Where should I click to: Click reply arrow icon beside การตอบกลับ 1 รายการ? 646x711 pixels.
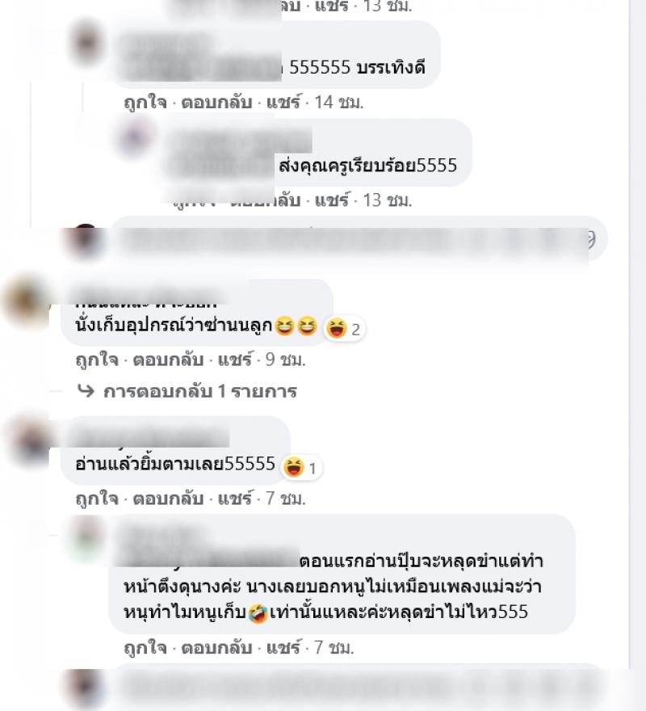(86, 391)
